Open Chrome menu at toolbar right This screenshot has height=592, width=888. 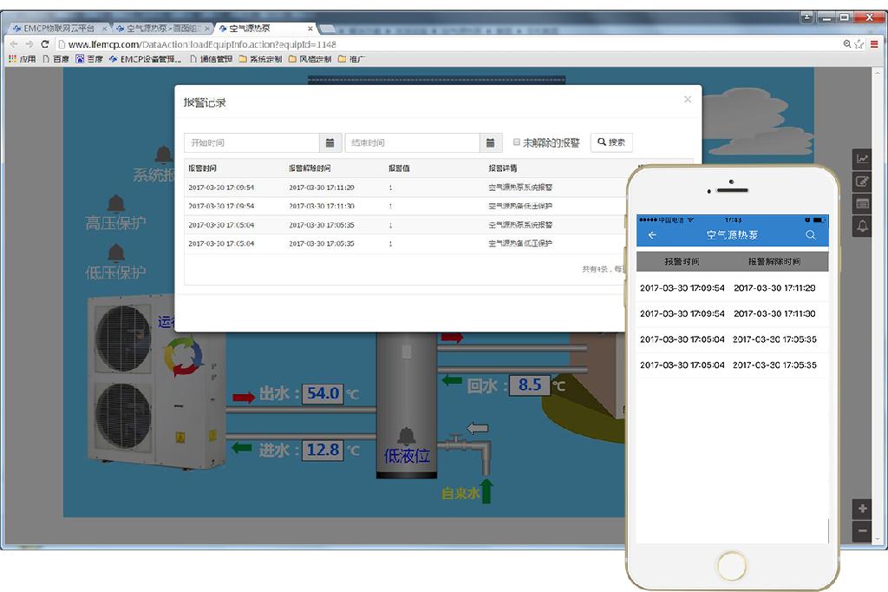tap(874, 43)
